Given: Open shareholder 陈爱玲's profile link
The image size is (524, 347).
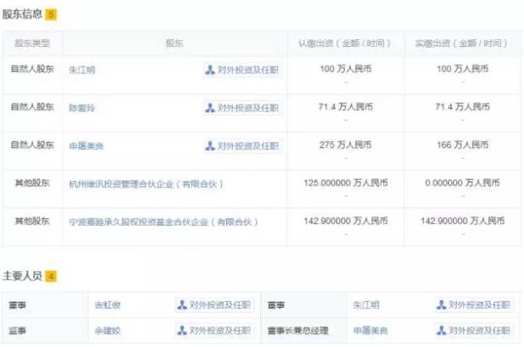Looking at the screenshot, I should [82, 108].
